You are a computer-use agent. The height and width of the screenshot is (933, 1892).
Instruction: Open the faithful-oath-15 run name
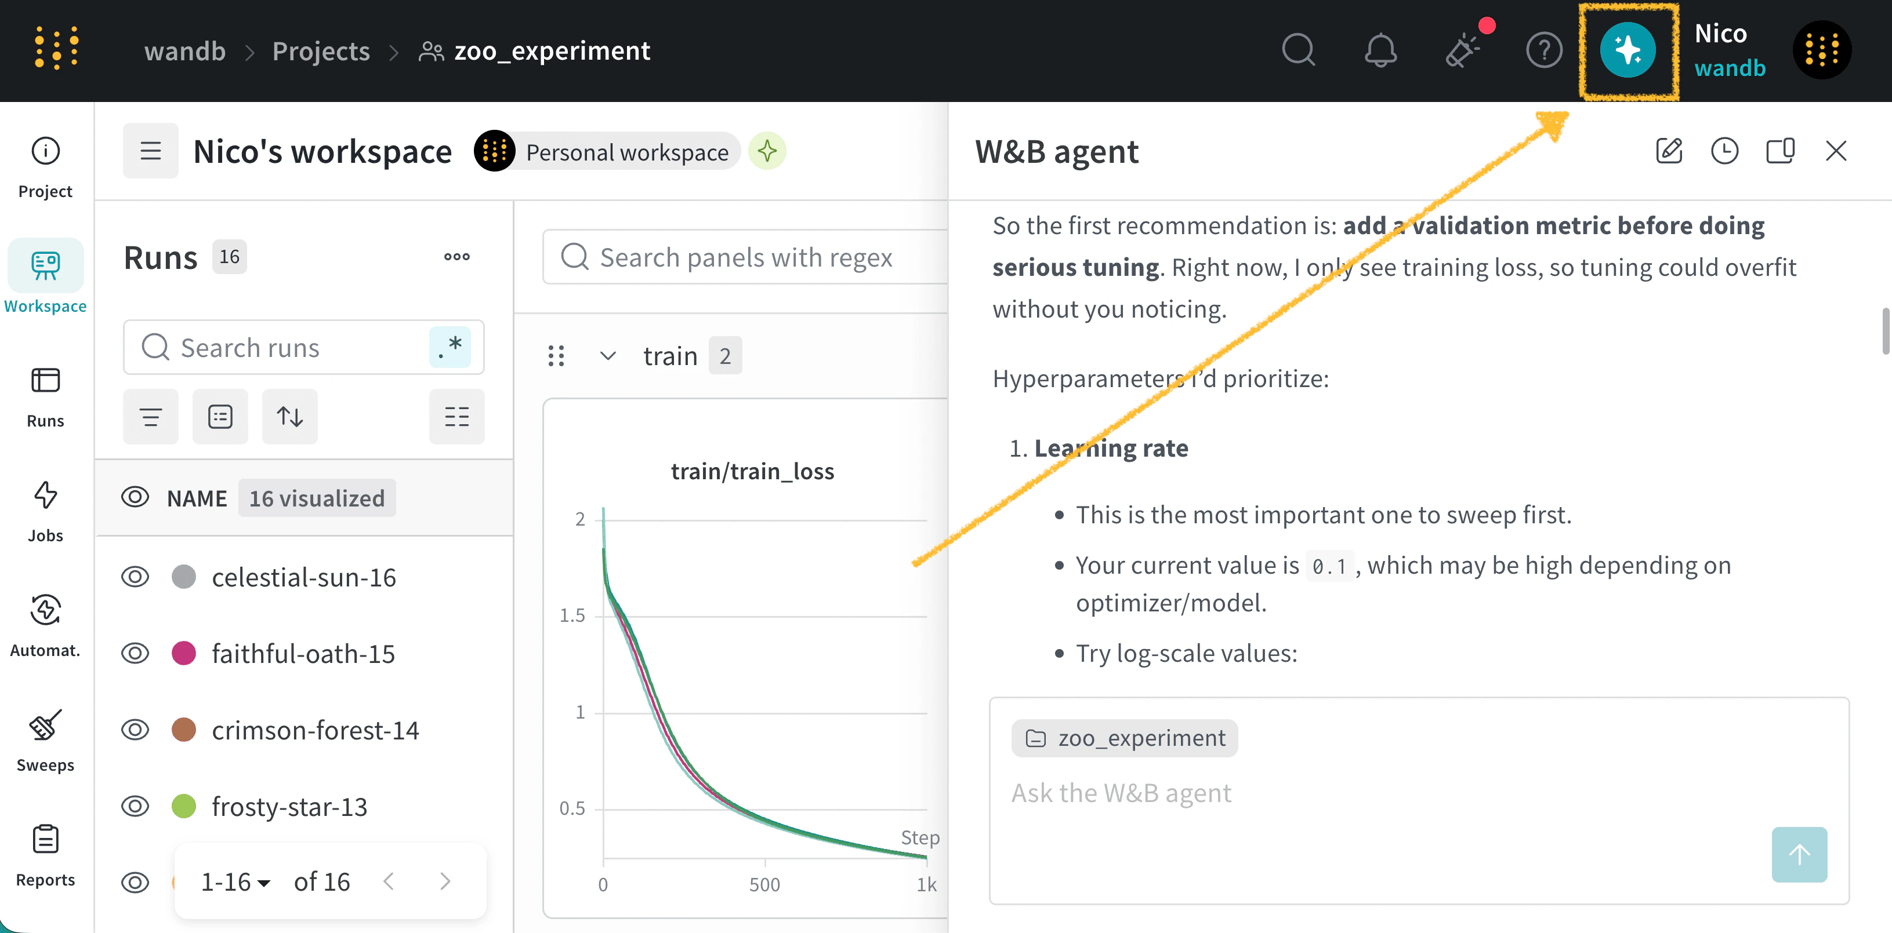[303, 653]
